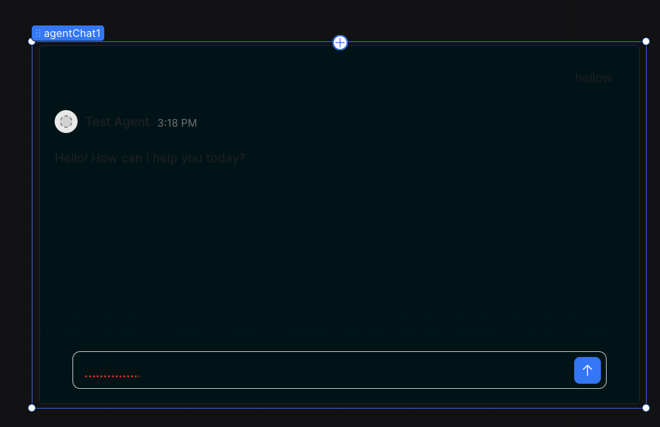Click the left selection border of agentChat1

click(x=32, y=223)
